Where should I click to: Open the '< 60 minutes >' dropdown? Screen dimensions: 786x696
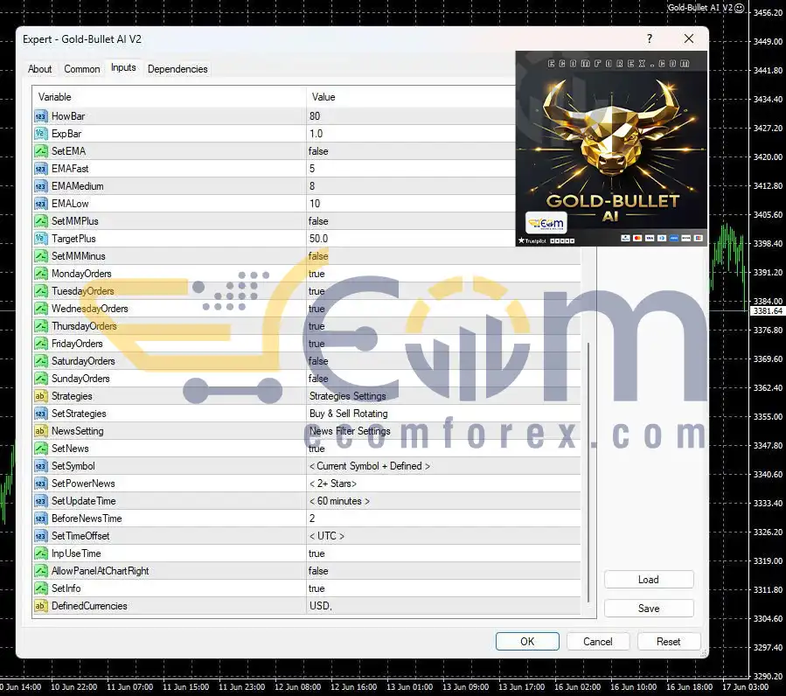(x=339, y=501)
